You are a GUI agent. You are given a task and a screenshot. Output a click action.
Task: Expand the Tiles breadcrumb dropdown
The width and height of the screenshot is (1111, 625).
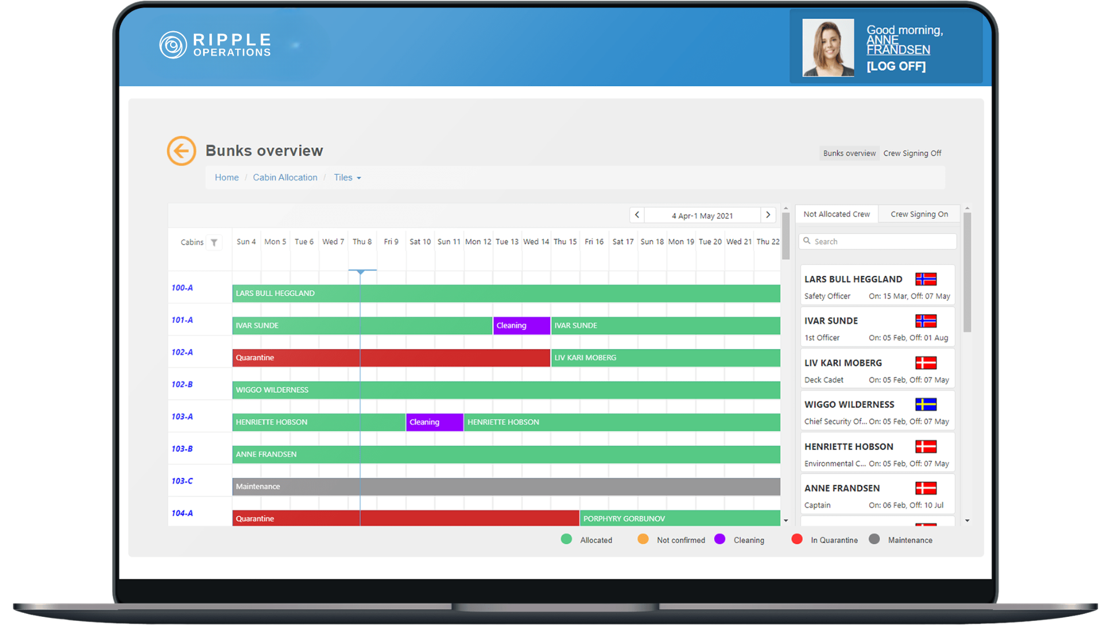tap(347, 178)
